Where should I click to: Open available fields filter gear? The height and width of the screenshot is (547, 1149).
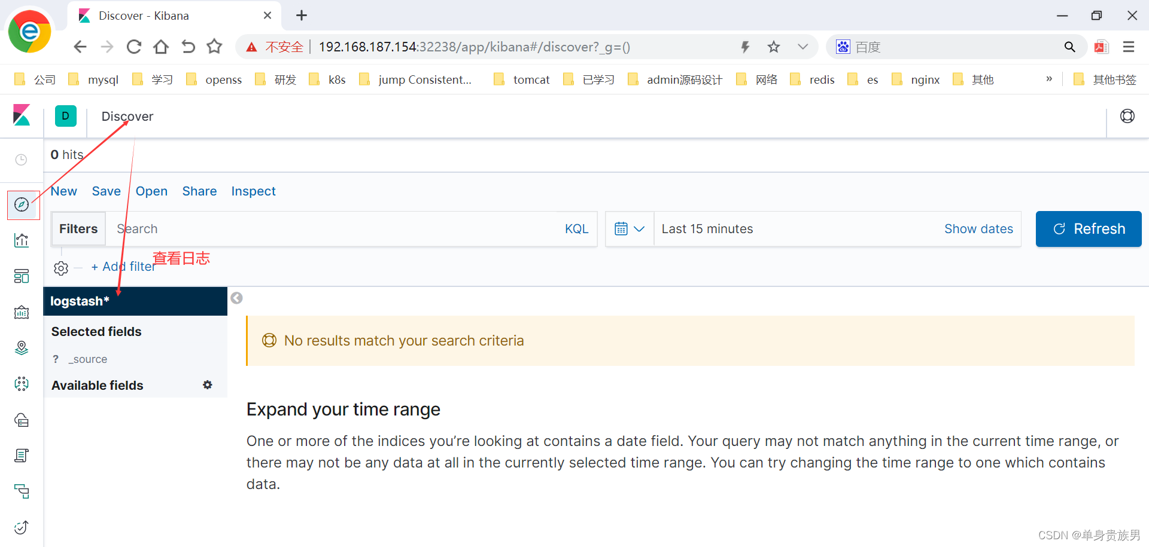point(208,385)
